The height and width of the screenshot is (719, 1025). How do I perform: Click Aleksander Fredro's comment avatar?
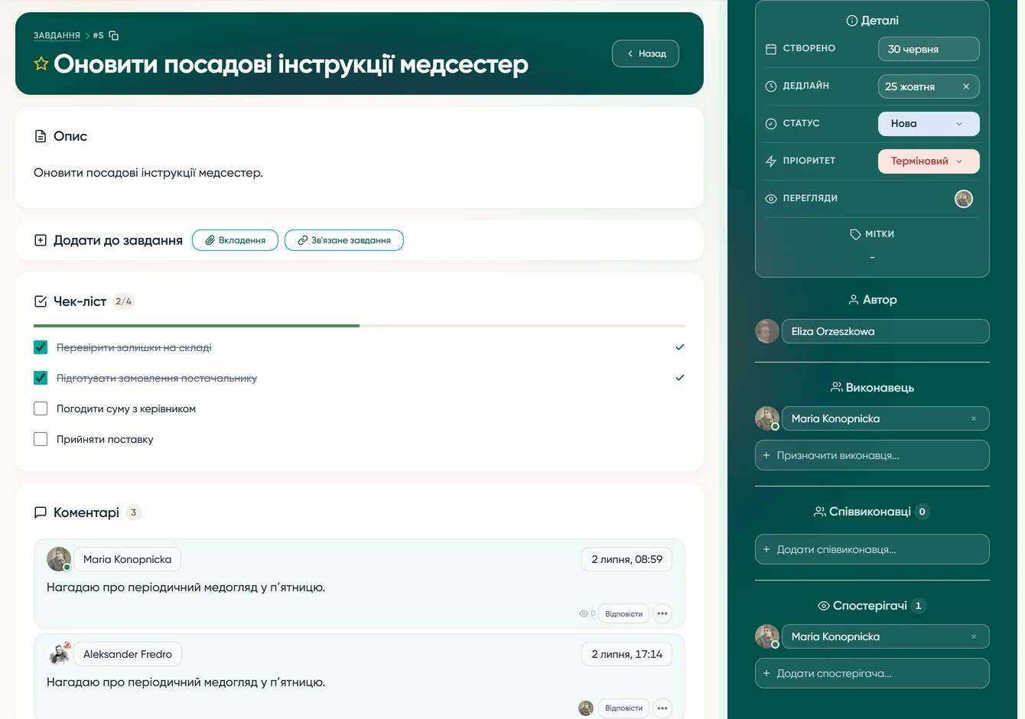[x=59, y=654]
